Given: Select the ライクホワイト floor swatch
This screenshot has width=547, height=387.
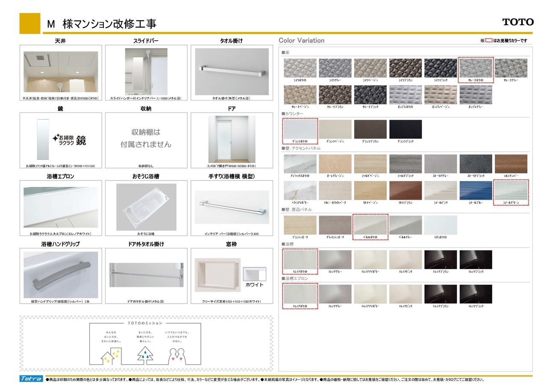Looking at the screenshot, I should [x=300, y=68].
